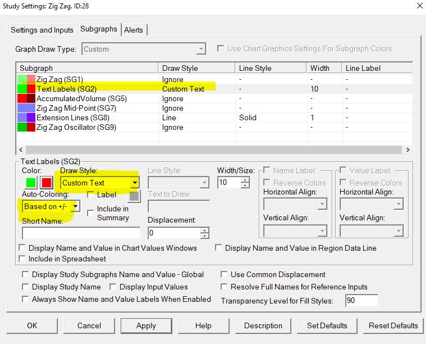Screen dimensions: 426x344
Task: Click the left arrow of the list scrollbar
Action: point(21,150)
